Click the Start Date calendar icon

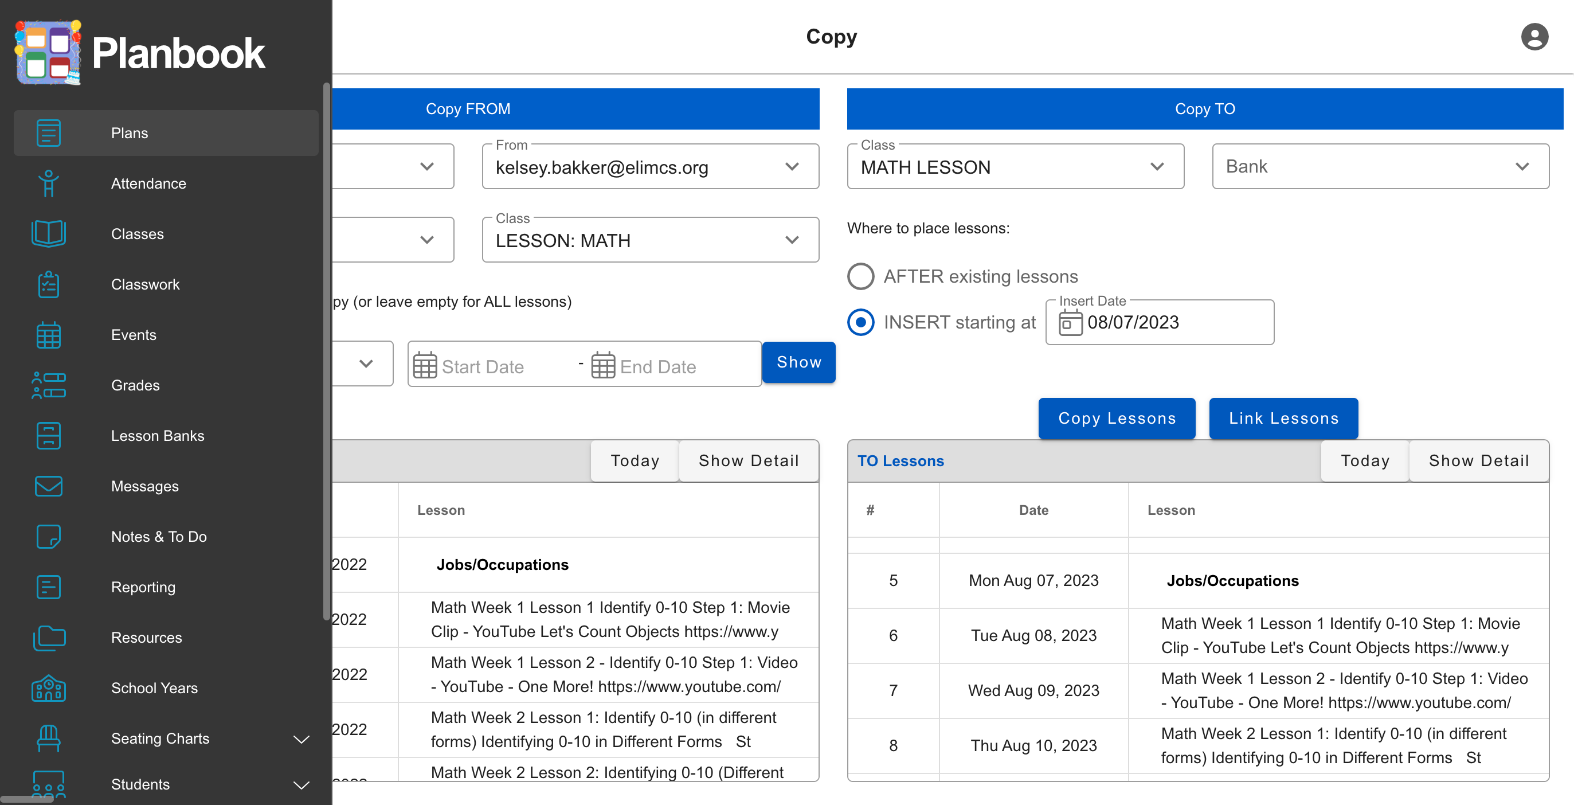pos(425,365)
